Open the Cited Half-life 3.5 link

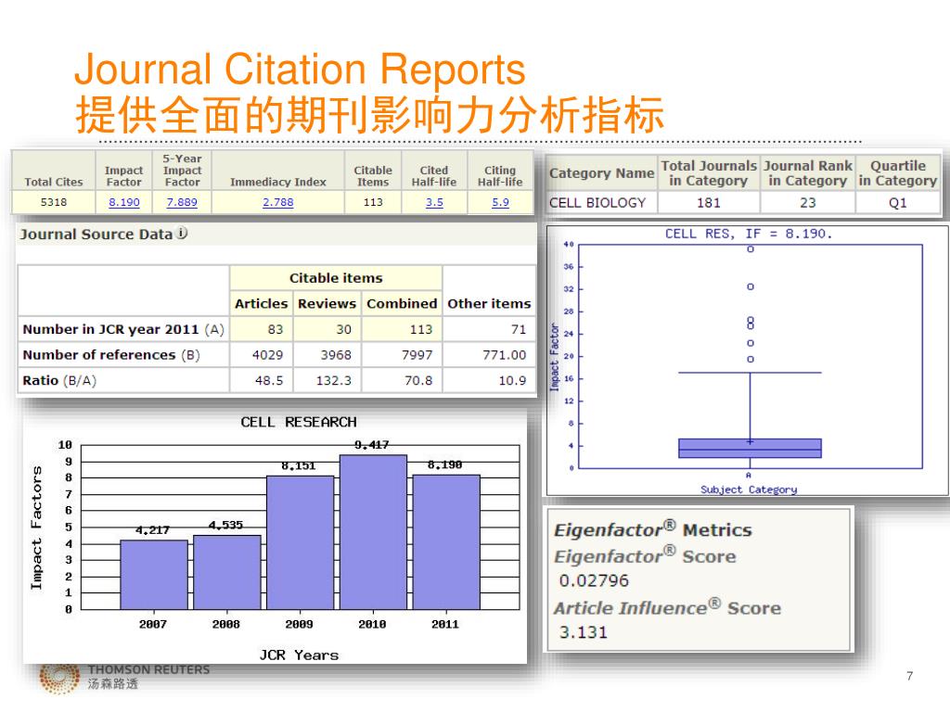[434, 202]
